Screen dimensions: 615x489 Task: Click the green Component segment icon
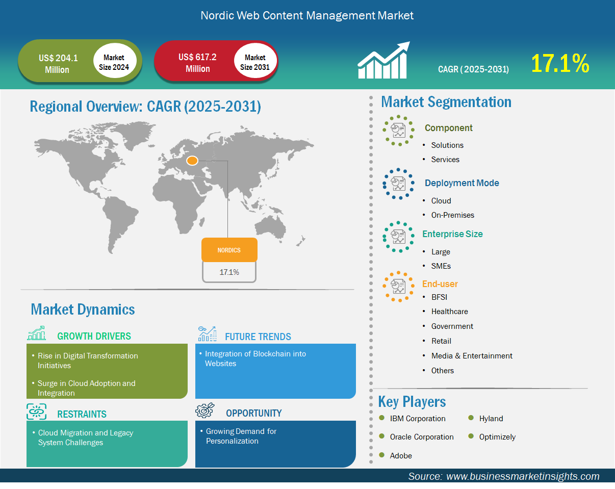click(399, 130)
